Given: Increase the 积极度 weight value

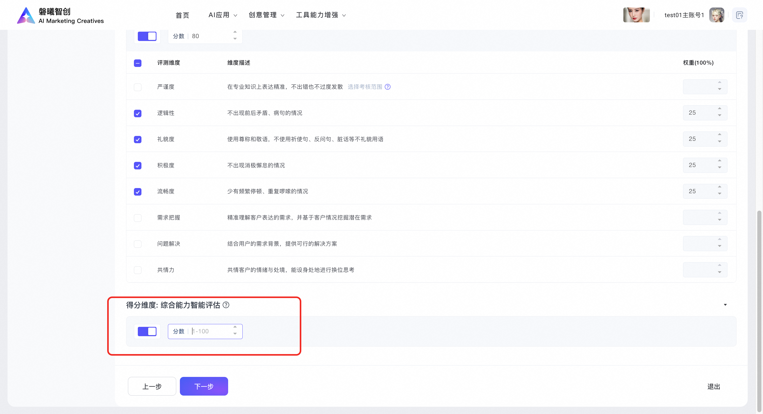Looking at the screenshot, I should pyautogui.click(x=719, y=161).
